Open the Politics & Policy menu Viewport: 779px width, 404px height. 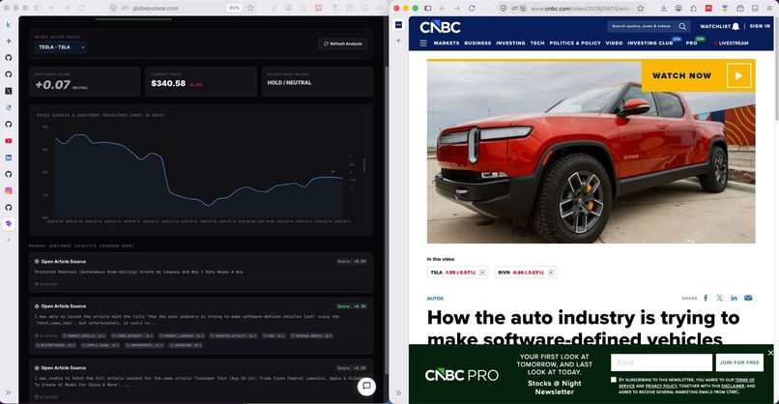click(x=575, y=43)
